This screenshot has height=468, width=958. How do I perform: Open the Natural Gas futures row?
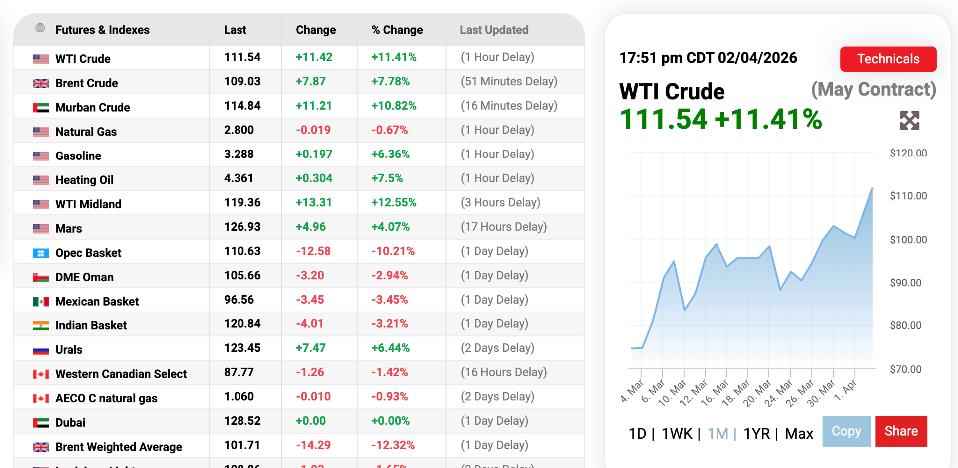tap(86, 132)
